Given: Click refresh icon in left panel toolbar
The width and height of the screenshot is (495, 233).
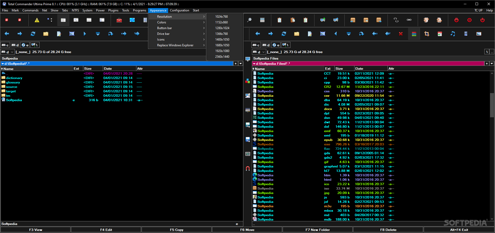Looking at the screenshot, I should [33, 34].
